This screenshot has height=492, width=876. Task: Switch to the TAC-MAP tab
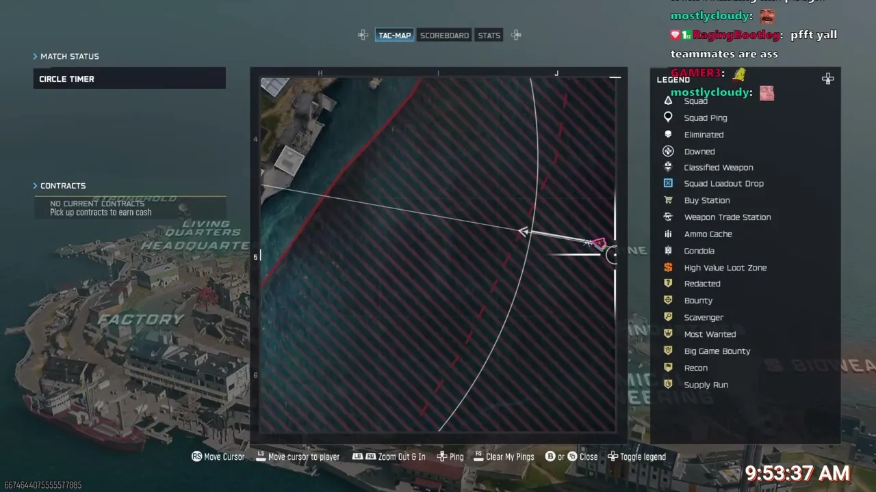(395, 36)
